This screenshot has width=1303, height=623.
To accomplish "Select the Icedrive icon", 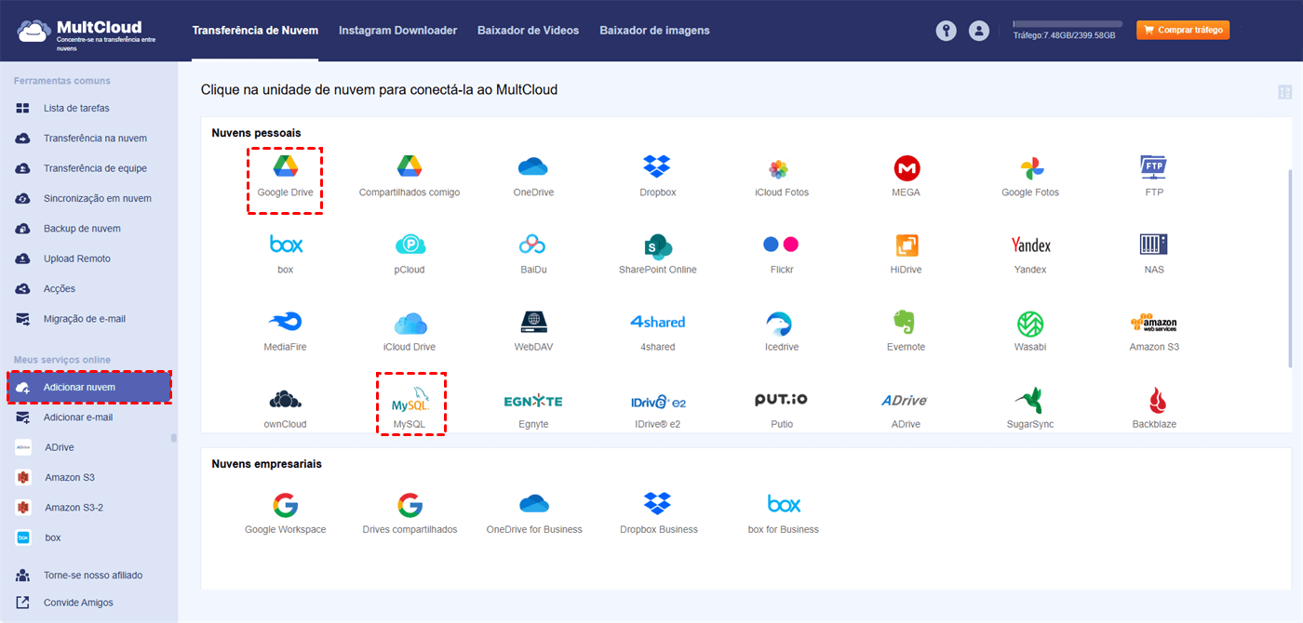I will pos(779,323).
